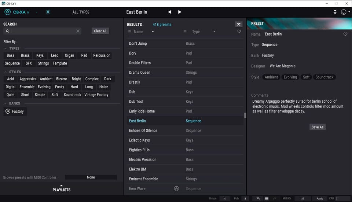352x202 pixels.
Task: Click the Designer field We Are Magonia
Action: pyautogui.click(x=282, y=66)
